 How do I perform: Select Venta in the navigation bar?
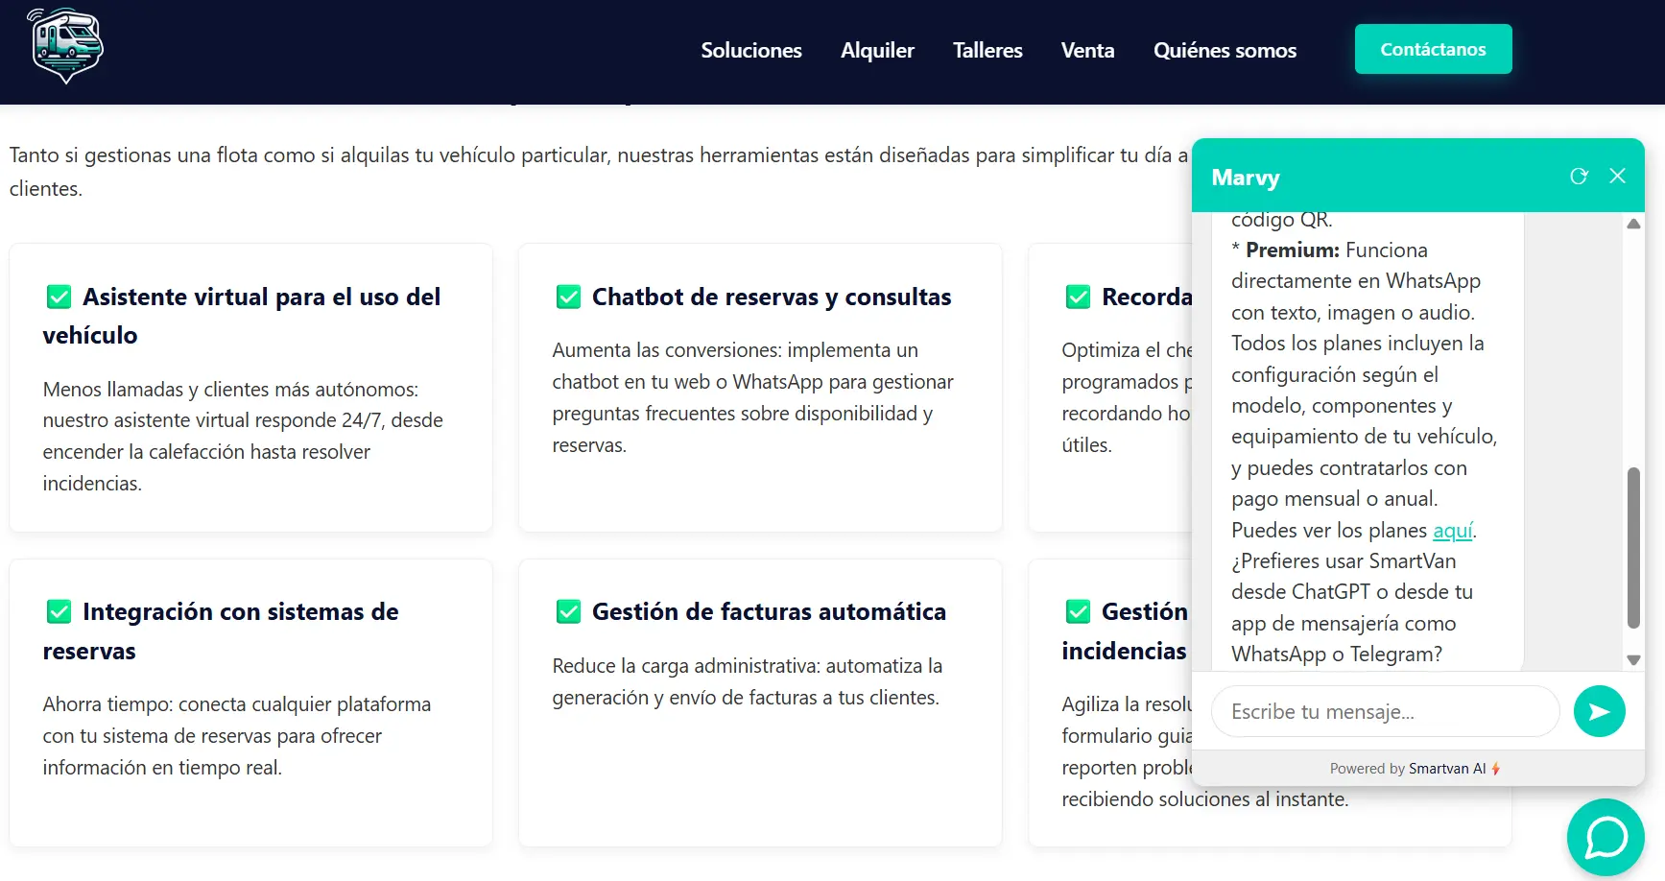[1087, 50]
